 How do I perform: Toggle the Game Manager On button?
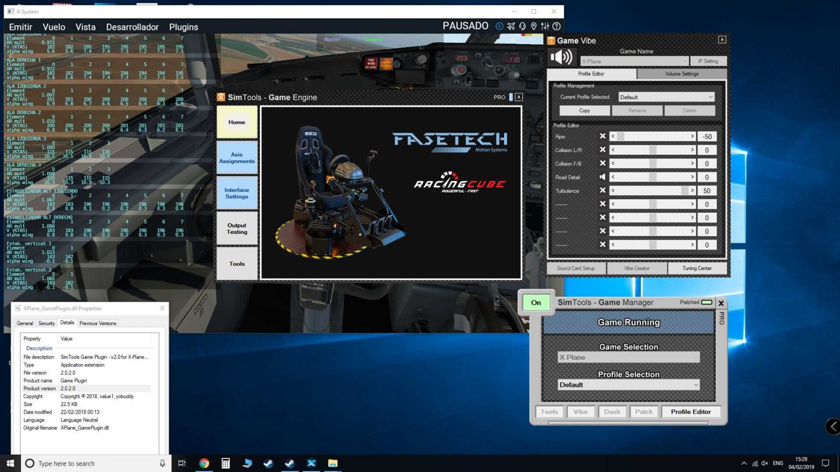click(535, 303)
